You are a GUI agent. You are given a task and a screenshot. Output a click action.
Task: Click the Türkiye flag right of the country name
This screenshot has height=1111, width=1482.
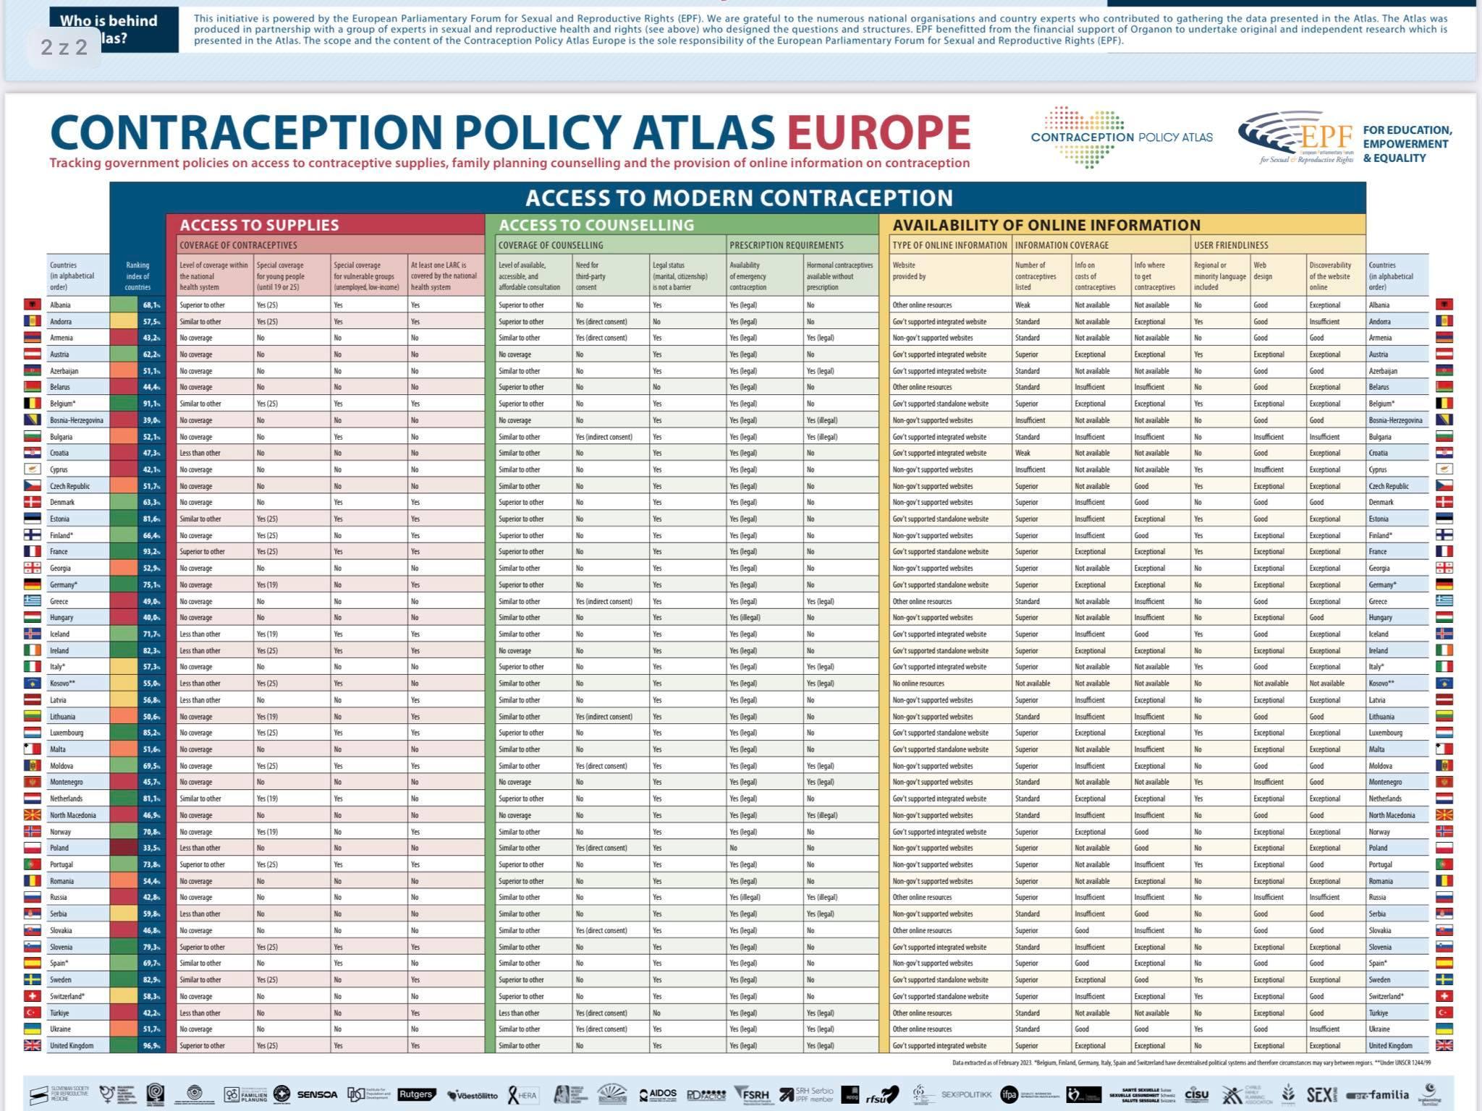(x=1444, y=1013)
